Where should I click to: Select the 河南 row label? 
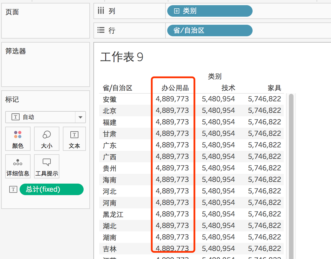[110, 203]
